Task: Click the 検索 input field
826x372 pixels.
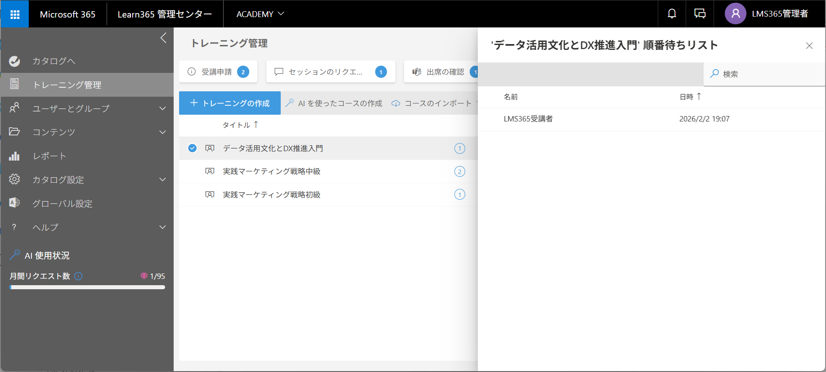Action: click(765, 74)
